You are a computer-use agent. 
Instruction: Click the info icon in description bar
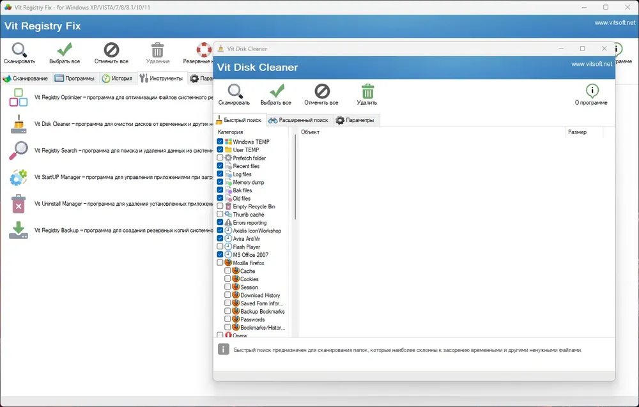223,349
